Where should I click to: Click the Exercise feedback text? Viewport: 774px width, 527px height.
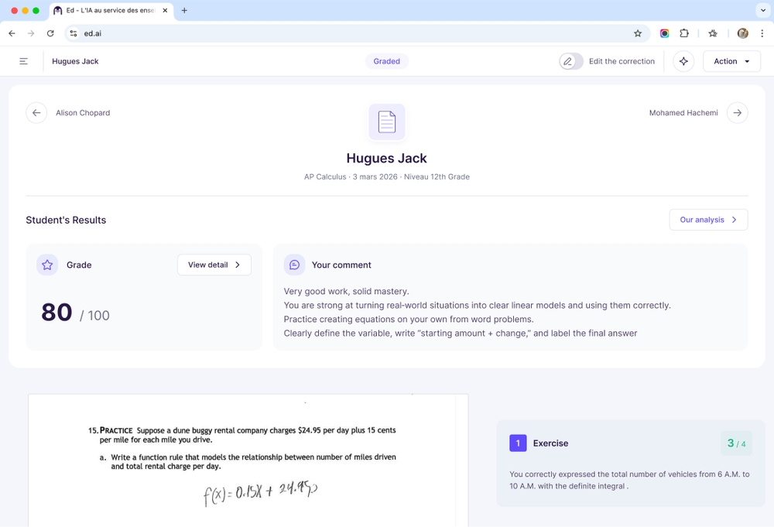click(629, 480)
